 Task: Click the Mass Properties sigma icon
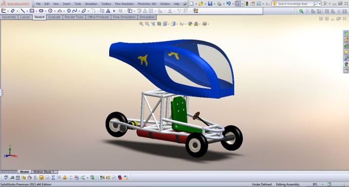pyautogui.click(x=53, y=178)
